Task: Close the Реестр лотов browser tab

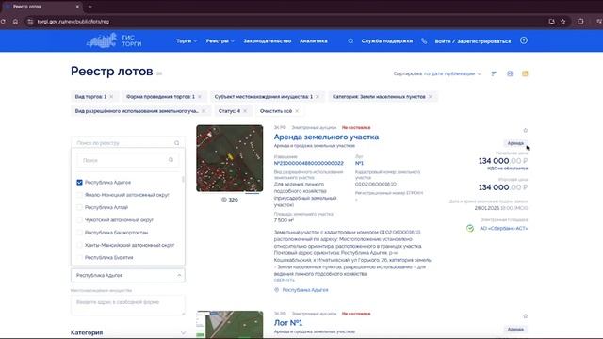Action: [77, 7]
